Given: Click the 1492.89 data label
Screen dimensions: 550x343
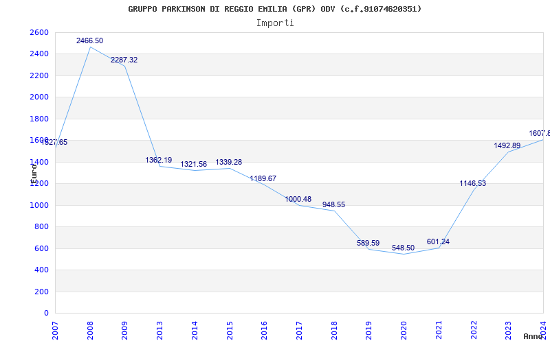Looking at the screenshot, I should click(x=507, y=145).
